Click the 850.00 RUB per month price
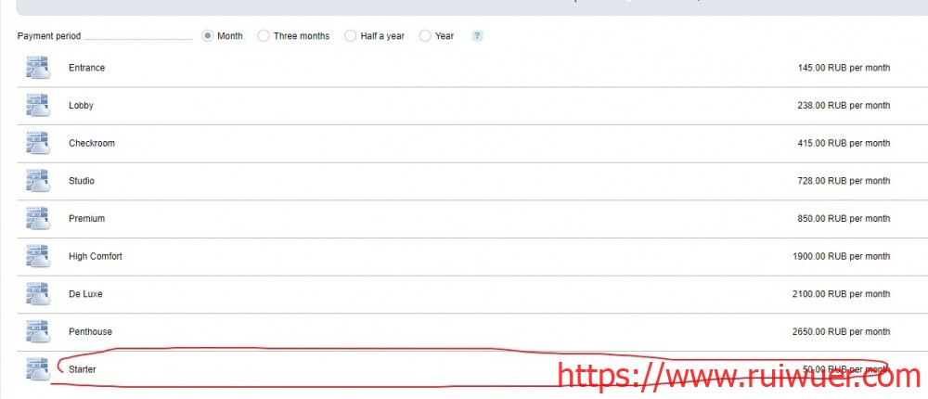Viewport: 928px width, 399px height. (843, 219)
